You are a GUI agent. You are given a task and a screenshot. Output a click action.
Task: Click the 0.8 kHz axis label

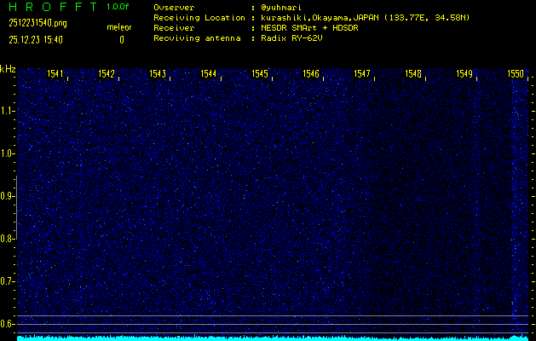click(x=7, y=239)
